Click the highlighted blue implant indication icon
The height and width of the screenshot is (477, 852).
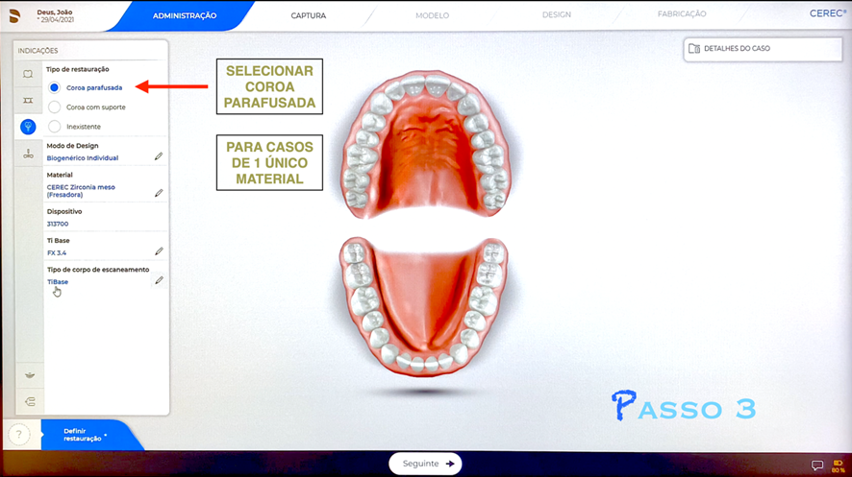click(x=29, y=126)
